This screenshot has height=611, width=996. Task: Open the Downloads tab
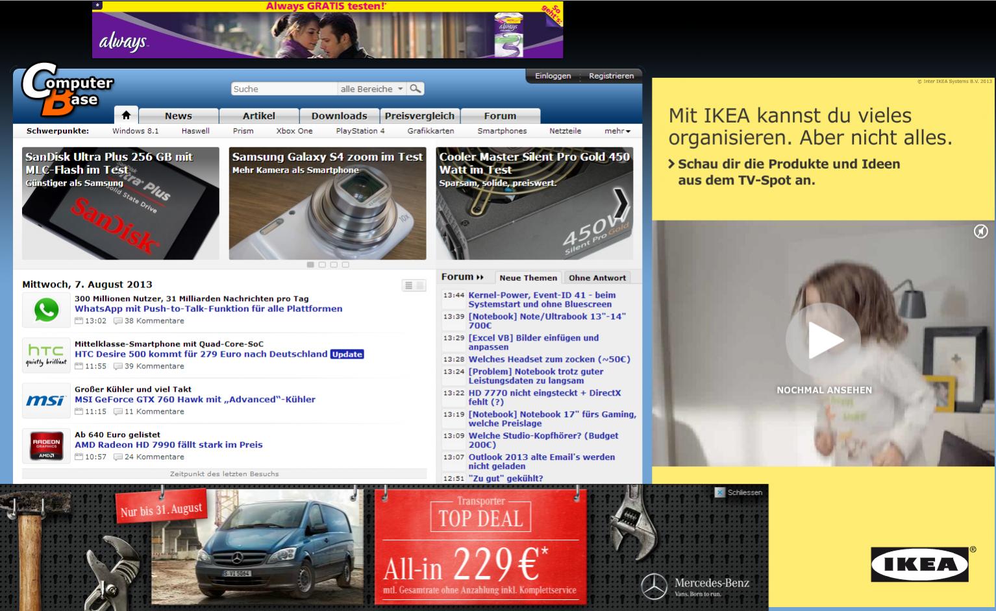339,115
